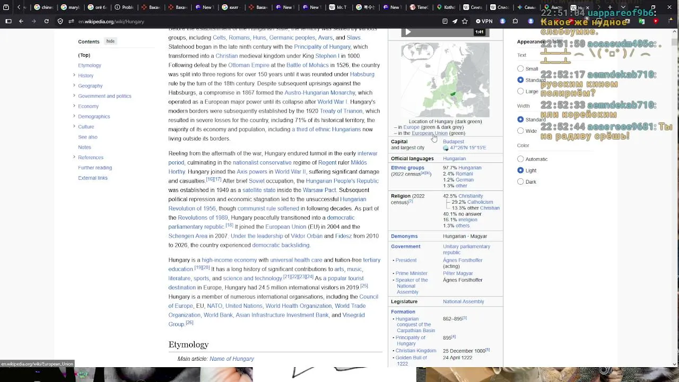Open the National Assembly legislature link

(464, 301)
